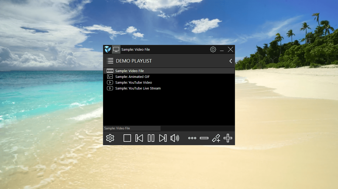
Task: Click the image icon of Animated GIF
Action: click(x=110, y=77)
